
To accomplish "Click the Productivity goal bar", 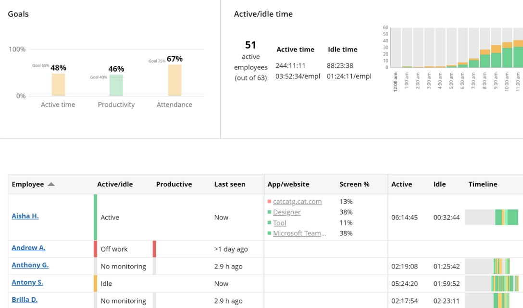I will 116,85.
